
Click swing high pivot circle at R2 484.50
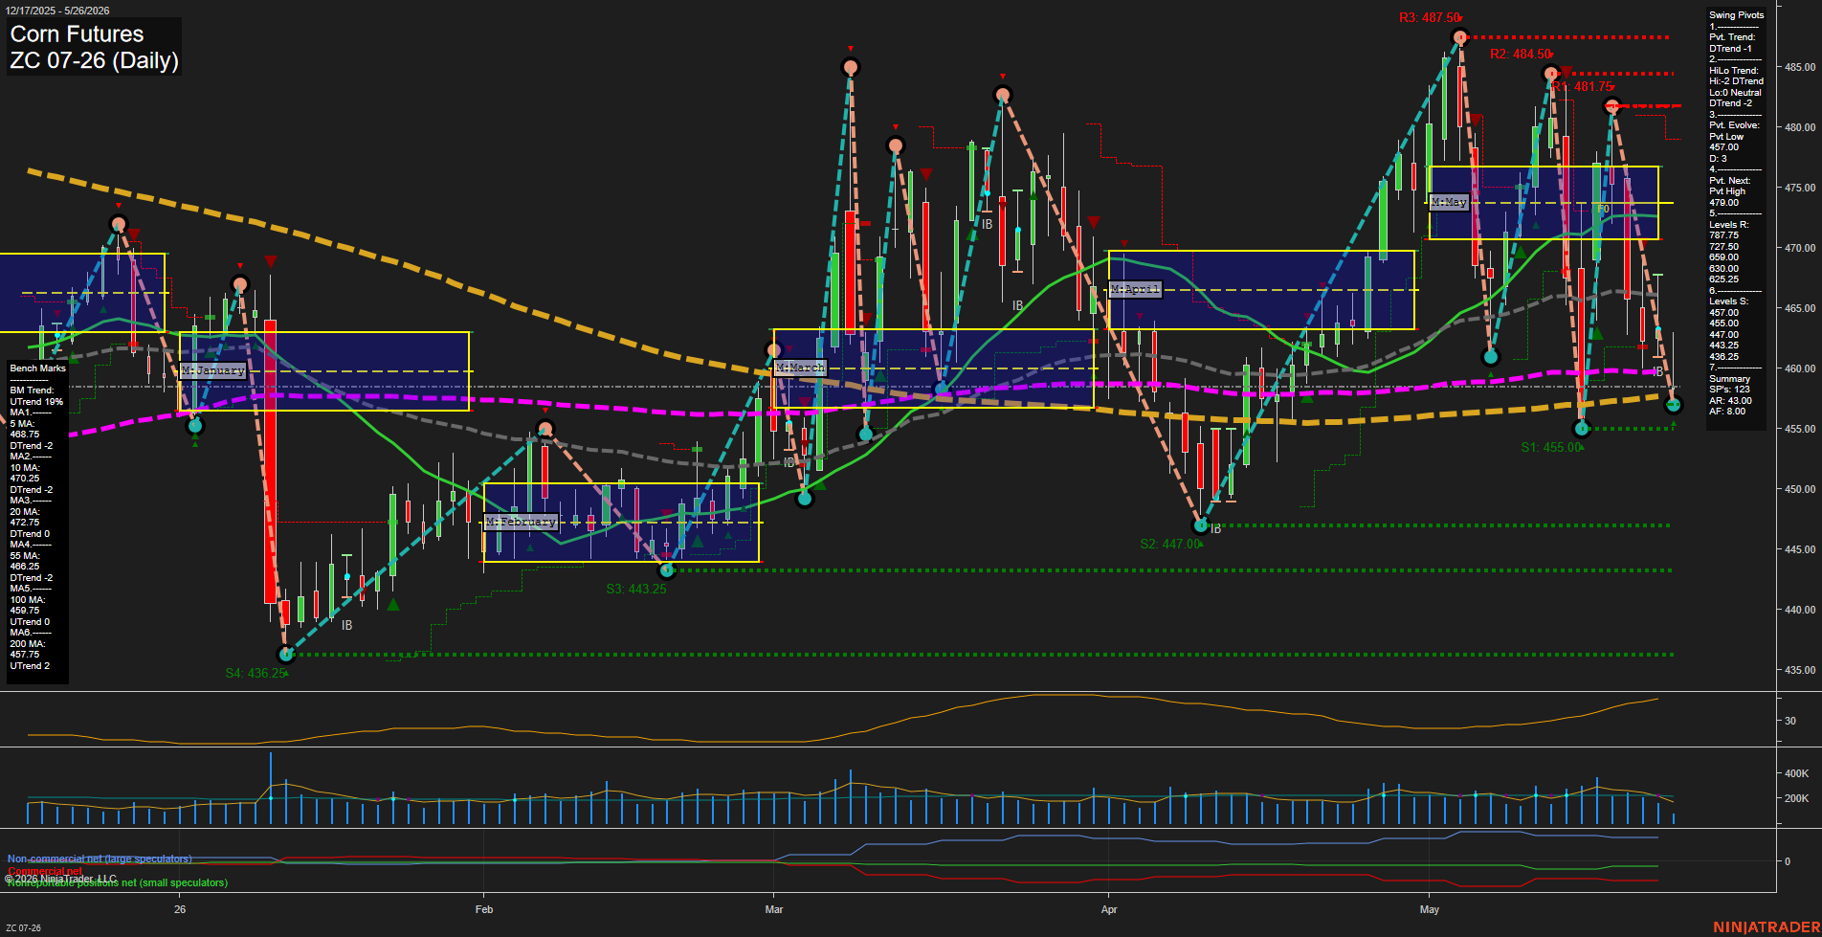pos(1551,73)
